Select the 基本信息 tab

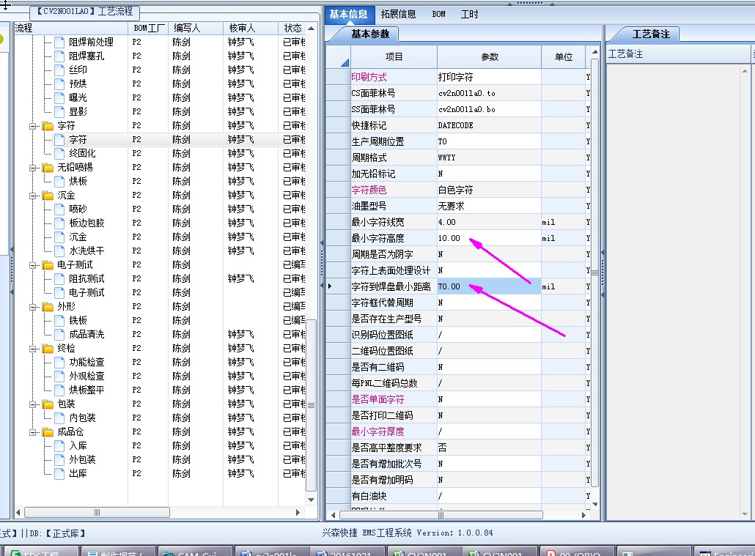349,15
